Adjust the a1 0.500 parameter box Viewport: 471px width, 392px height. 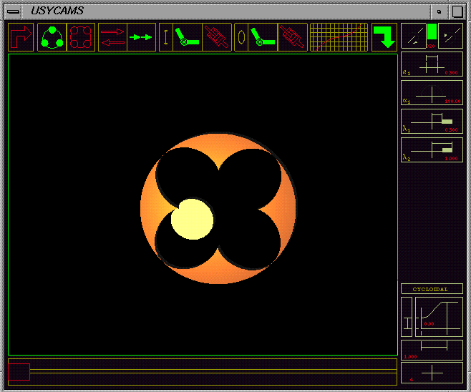point(432,64)
